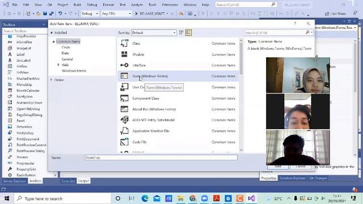The height and width of the screenshot is (204, 363).
Task: Select Windows Forms category in tree
Action: 74,71
